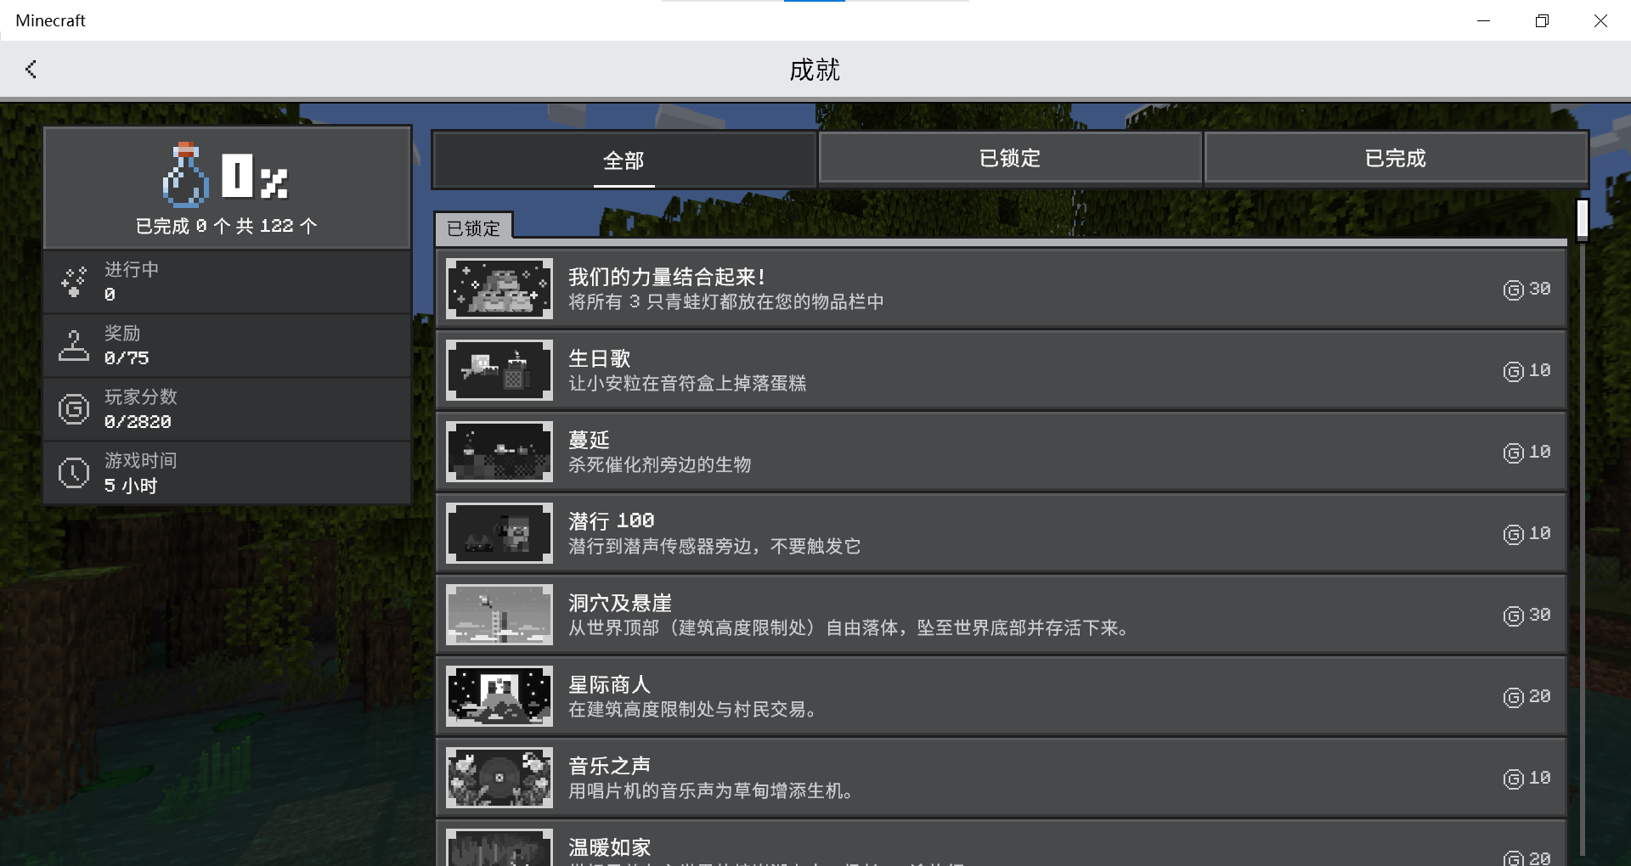Click the 已完成 0 个 共 122 个 summary
The width and height of the screenshot is (1631, 866).
coord(227,226)
